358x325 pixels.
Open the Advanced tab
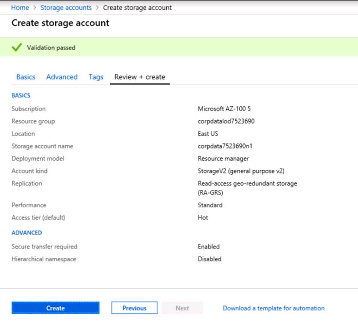[62, 77]
